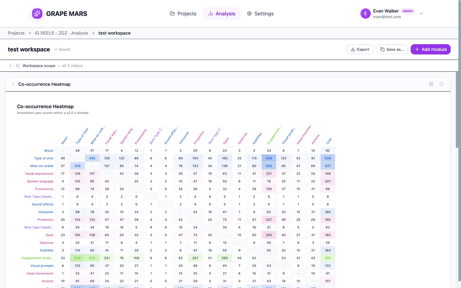The image size is (461, 288).
Task: Click the Visual prompts row label
Action: coord(42,266)
